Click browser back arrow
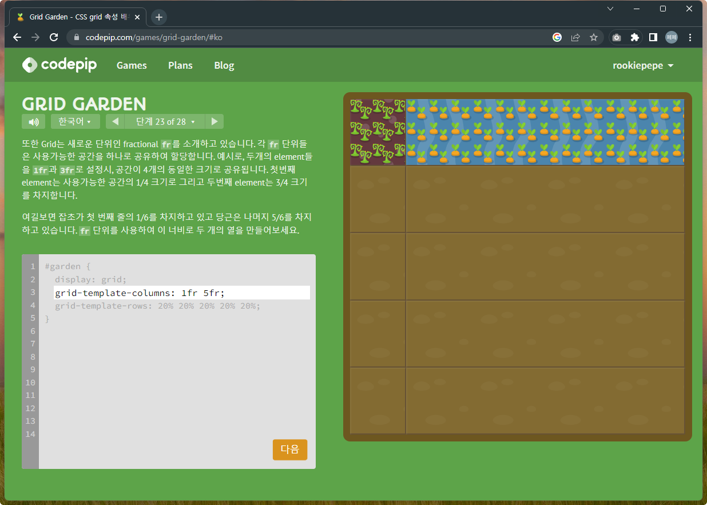 pyautogui.click(x=17, y=37)
